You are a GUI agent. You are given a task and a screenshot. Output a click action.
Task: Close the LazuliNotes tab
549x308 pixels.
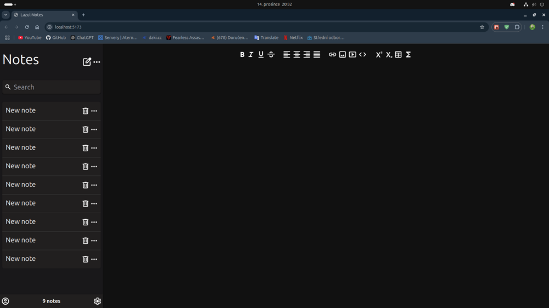(73, 15)
